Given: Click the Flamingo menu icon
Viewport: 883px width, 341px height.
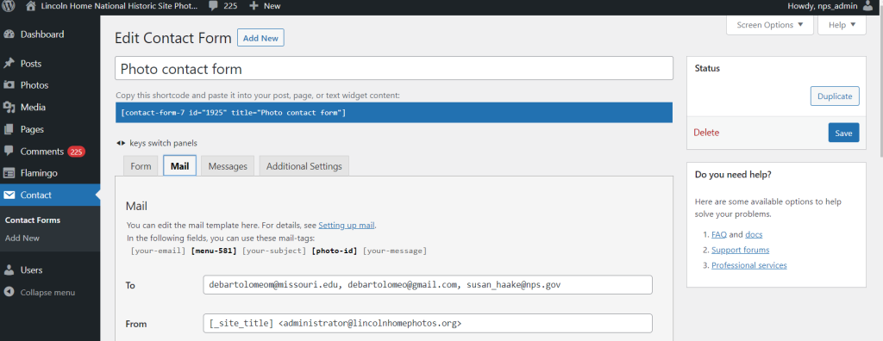Looking at the screenshot, I should (x=9, y=173).
